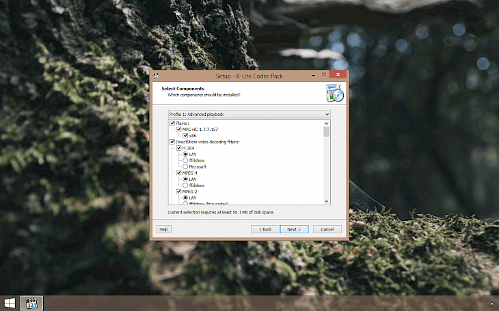Uncheck the MPC-HC 1.7.7.157 checkbox

click(x=179, y=130)
